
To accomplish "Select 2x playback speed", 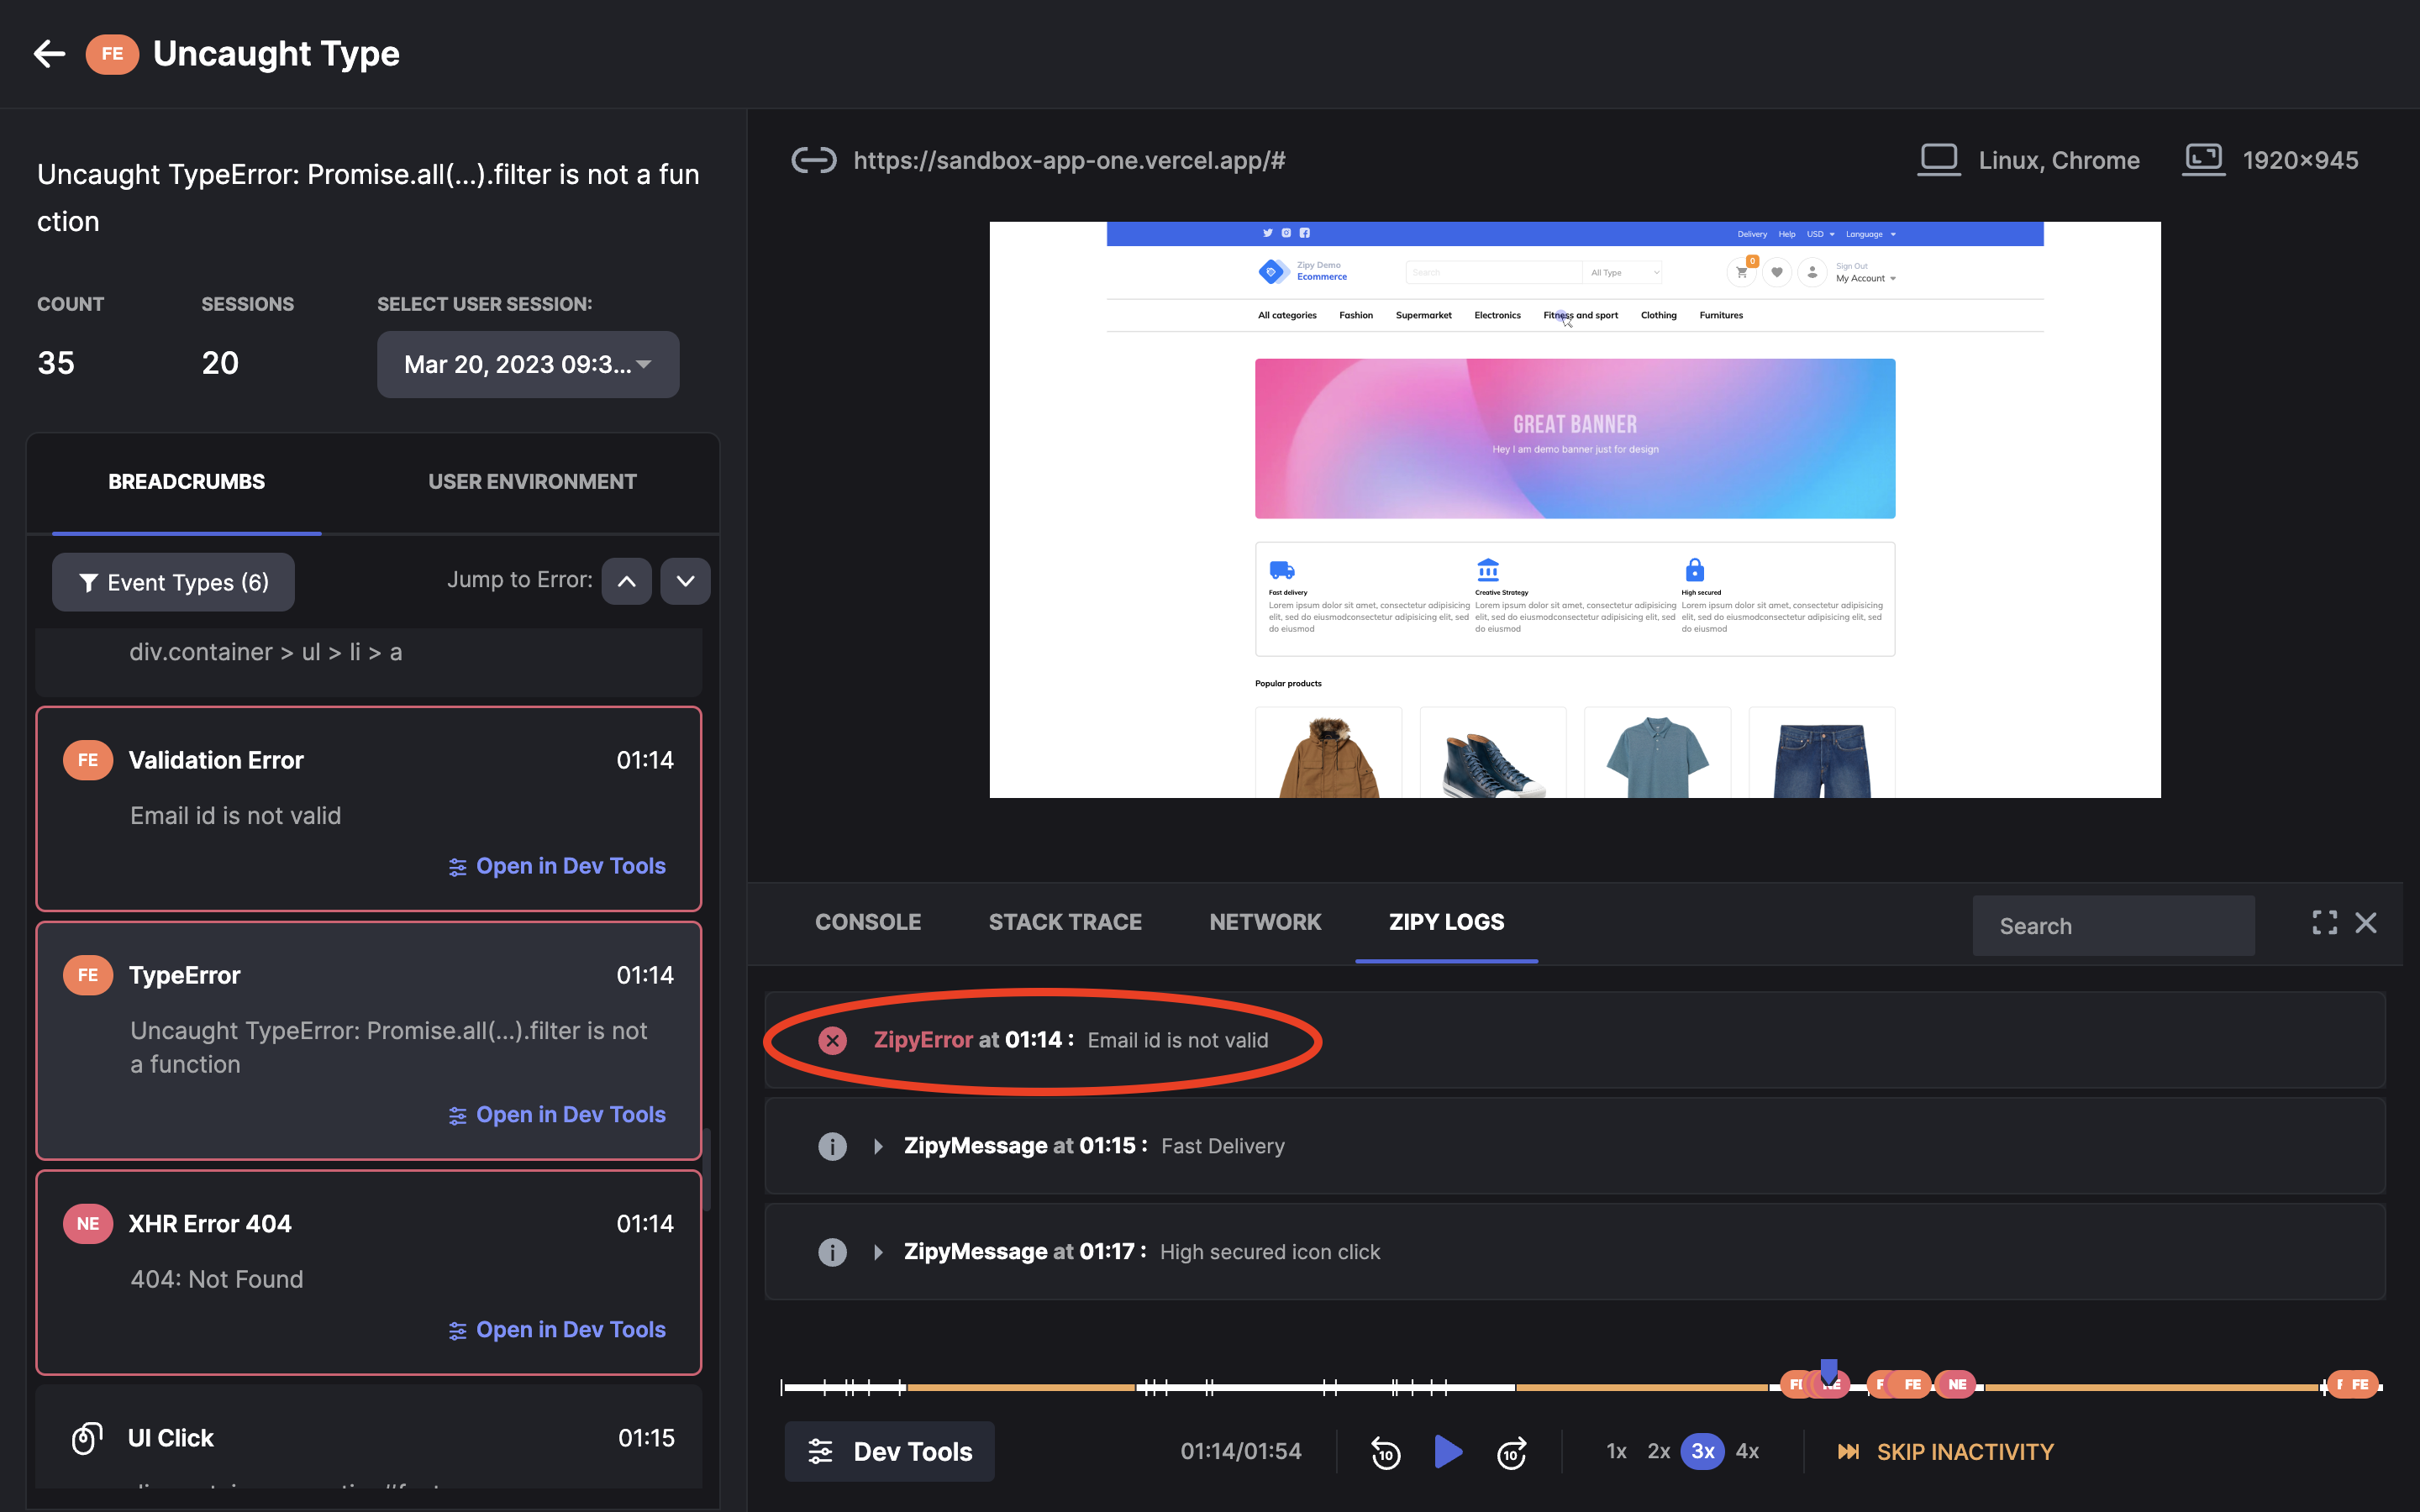I will coord(1658,1451).
